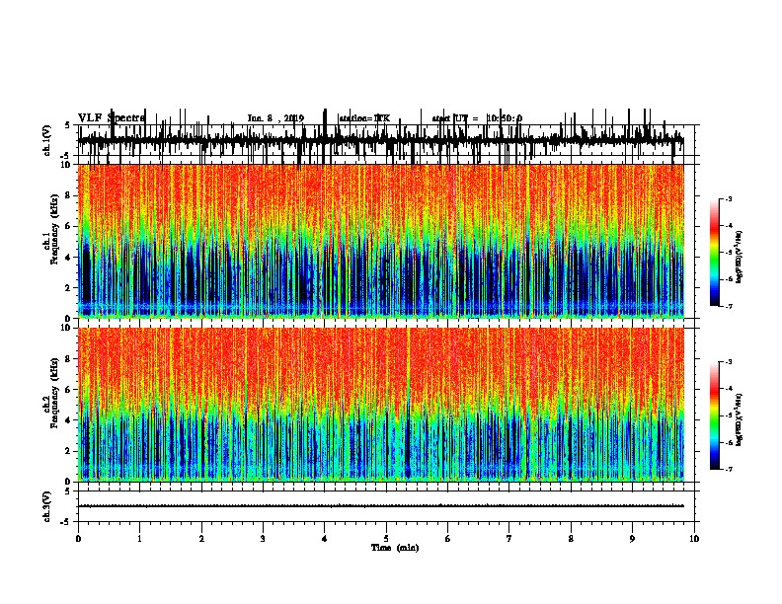Click the ch.1 spectrogram color scale bar
This screenshot has width=782, height=604.
point(715,253)
